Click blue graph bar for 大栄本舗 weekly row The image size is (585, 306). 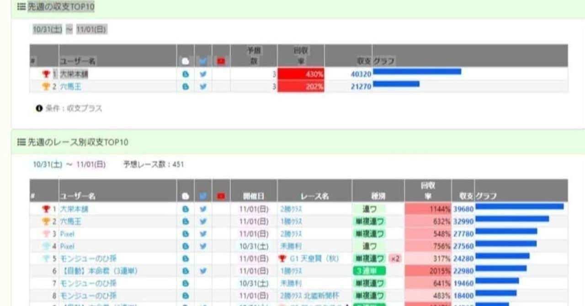pos(417,72)
